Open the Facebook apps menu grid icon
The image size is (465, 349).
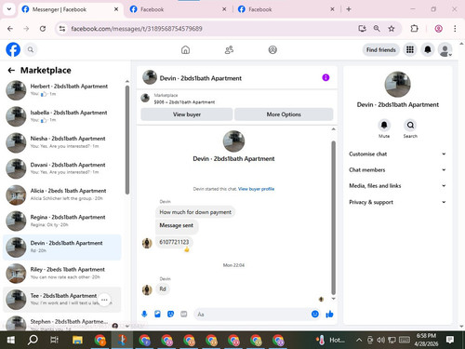pyautogui.click(x=410, y=49)
